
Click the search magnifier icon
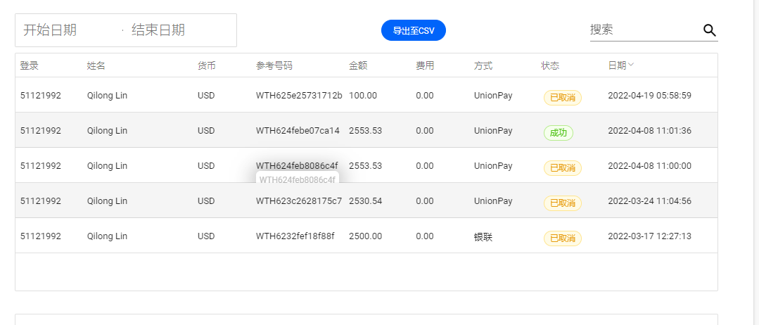[709, 30]
